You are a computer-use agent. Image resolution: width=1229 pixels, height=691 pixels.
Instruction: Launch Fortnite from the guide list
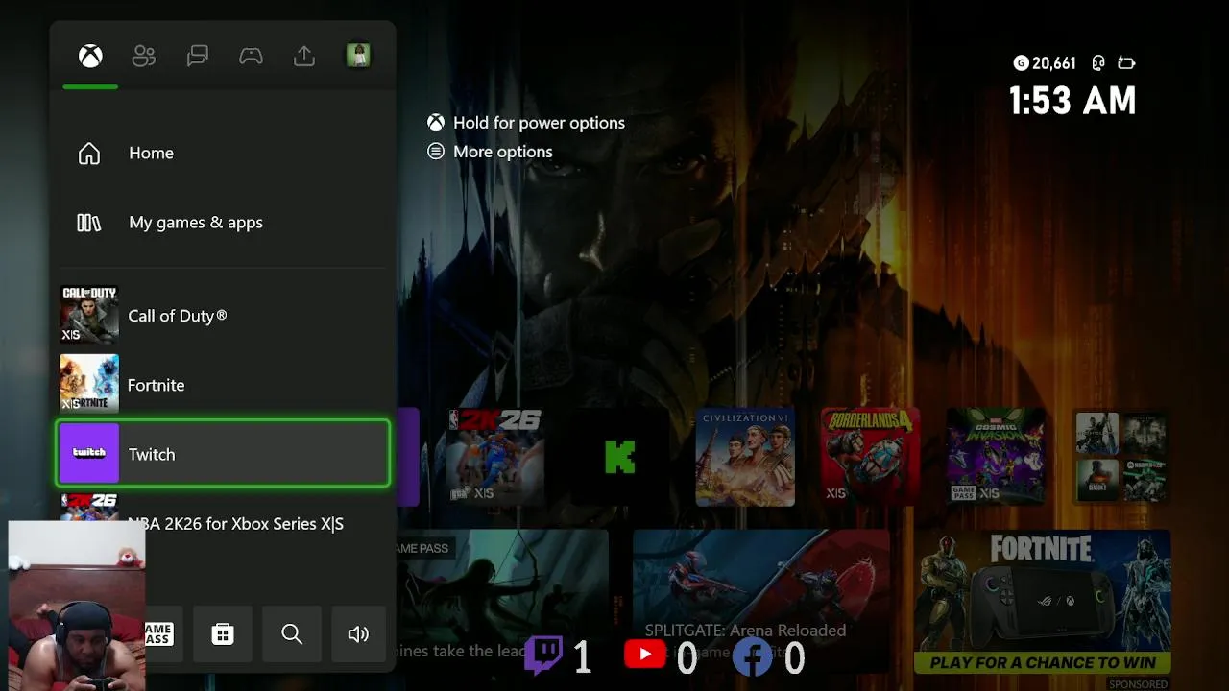224,385
